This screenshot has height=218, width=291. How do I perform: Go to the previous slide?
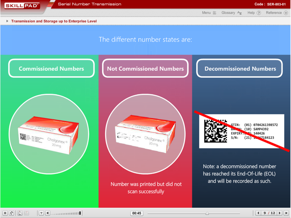tap(258, 213)
